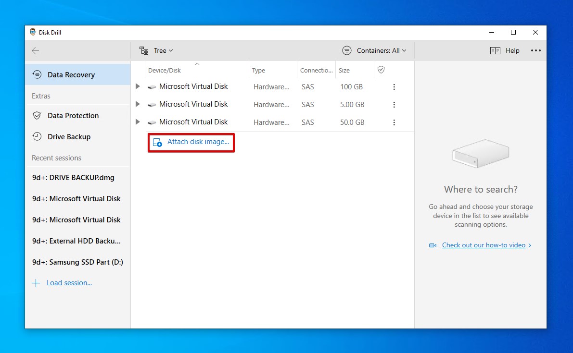The width and height of the screenshot is (573, 353).
Task: Expand the 50.0 GB Microsoft Virtual Disk
Action: click(x=138, y=122)
